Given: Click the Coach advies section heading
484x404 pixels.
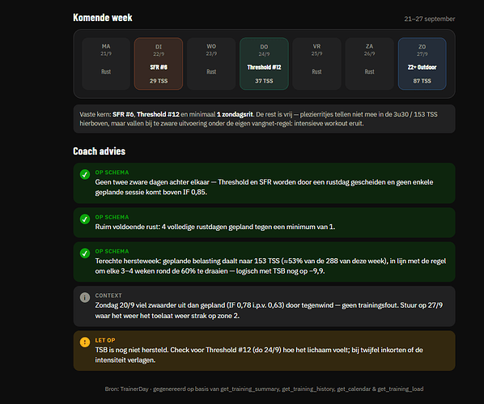Looking at the screenshot, I should click(x=99, y=151).
